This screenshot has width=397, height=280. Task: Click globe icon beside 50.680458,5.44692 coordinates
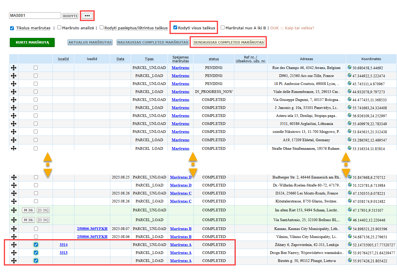(x=349, y=67)
